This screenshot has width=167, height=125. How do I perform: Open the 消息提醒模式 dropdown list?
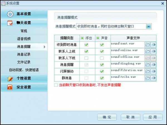(x=149, y=26)
